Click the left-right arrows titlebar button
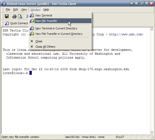 pos(131,4)
